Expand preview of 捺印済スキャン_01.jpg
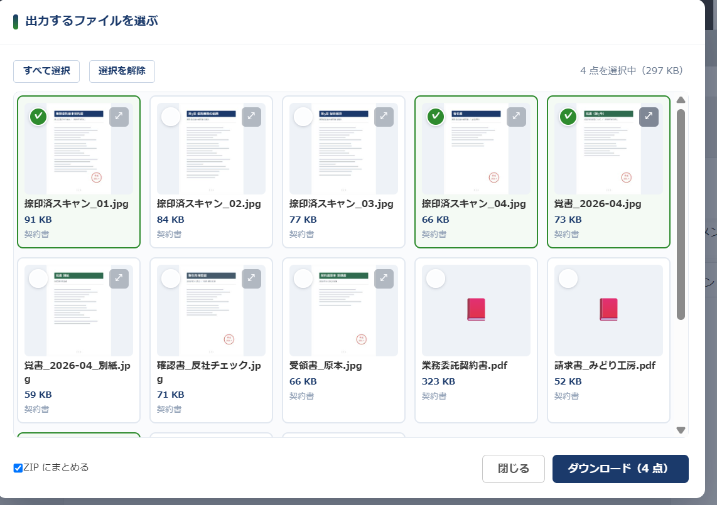717x505 pixels. [119, 117]
